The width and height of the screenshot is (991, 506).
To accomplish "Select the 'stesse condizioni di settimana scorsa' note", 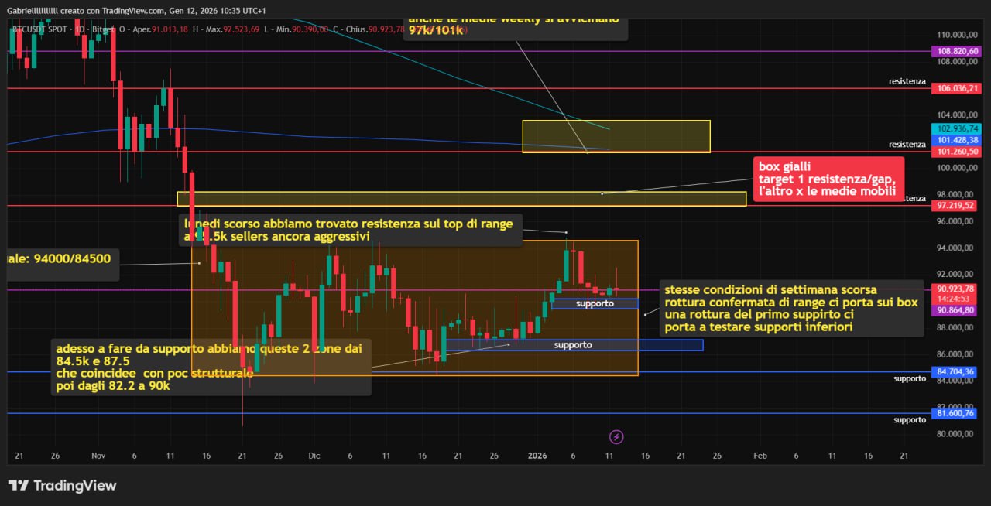I will coord(791,308).
